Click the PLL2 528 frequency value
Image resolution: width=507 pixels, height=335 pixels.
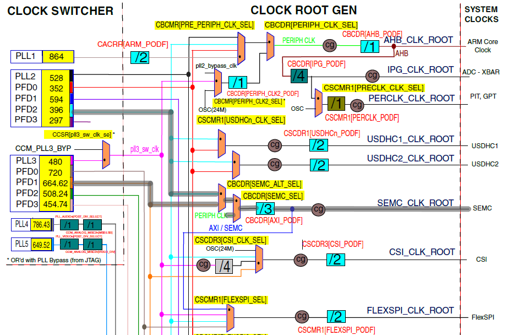pos(56,78)
